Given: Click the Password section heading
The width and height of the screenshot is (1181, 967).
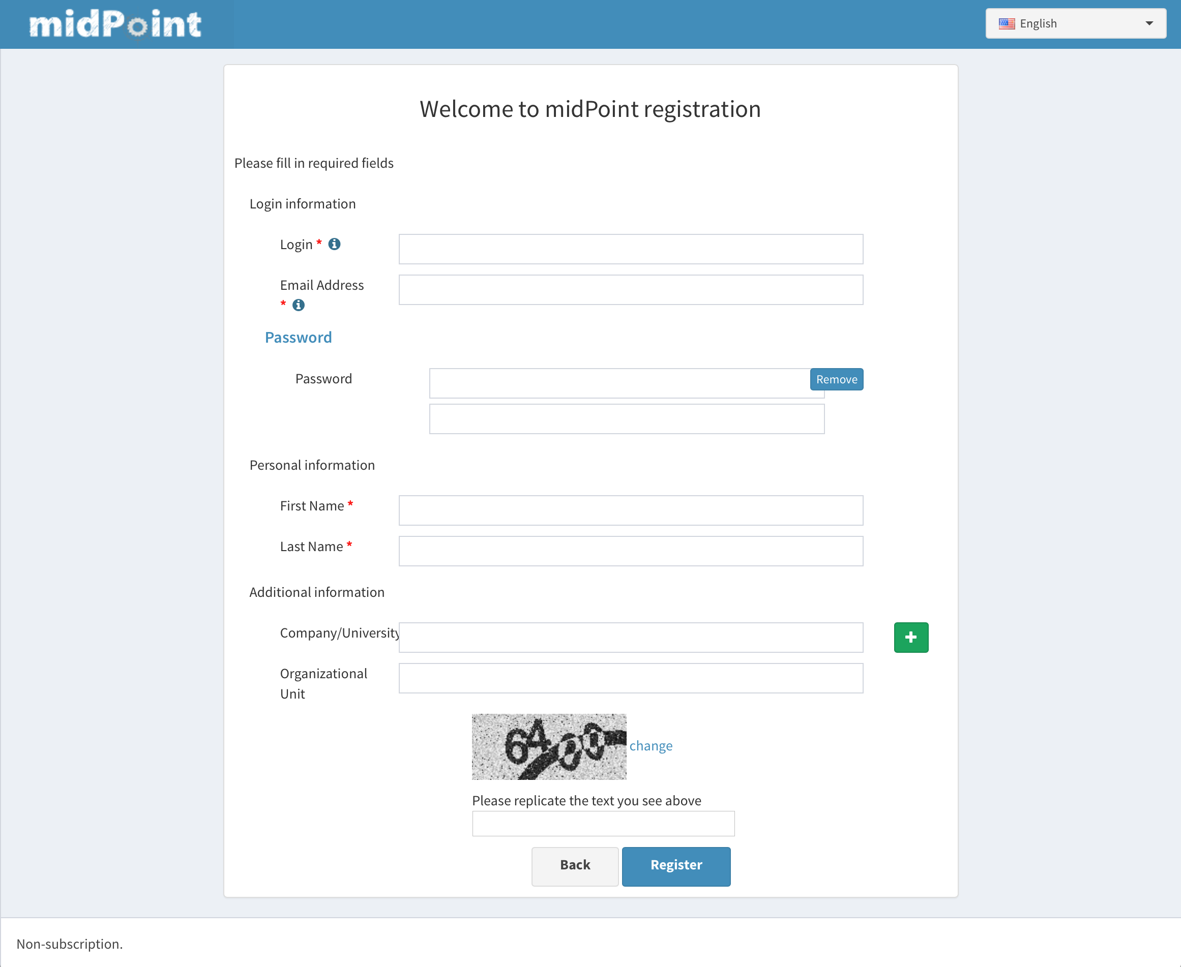Looking at the screenshot, I should click(298, 338).
